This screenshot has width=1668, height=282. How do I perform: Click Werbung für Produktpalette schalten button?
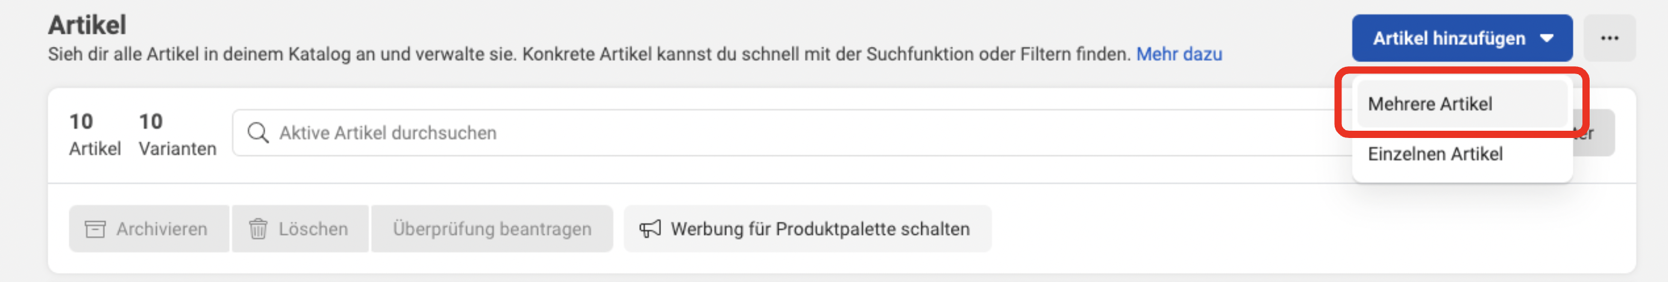pos(807,228)
